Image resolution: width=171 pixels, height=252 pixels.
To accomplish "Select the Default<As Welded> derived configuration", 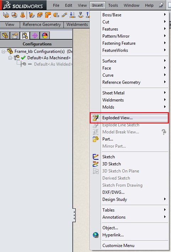I will 53,64.
